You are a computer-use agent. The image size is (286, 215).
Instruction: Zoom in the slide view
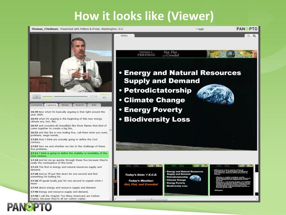(254, 36)
